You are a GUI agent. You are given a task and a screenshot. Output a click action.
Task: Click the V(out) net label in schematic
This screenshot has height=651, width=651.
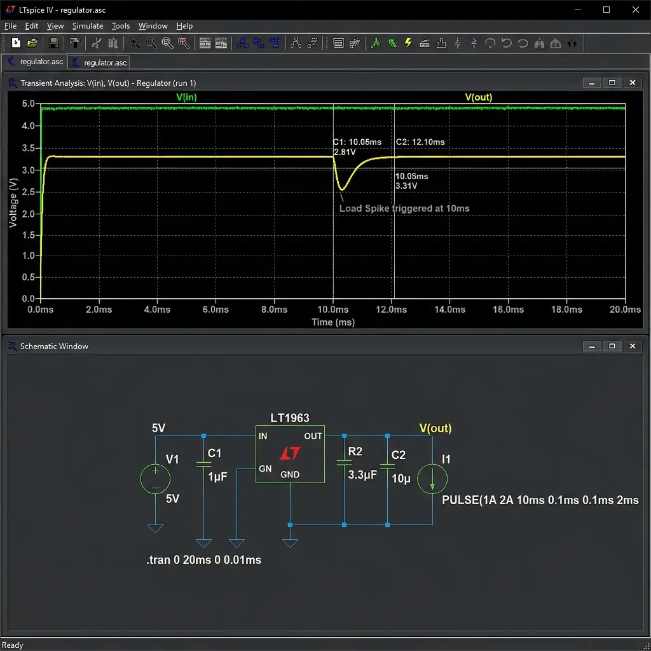tap(435, 428)
